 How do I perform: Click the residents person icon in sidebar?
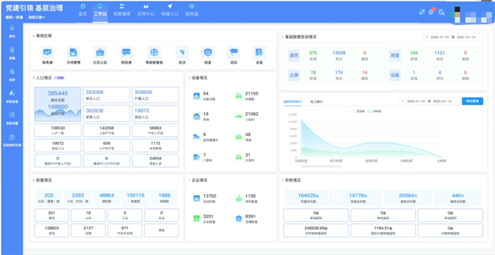pos(12,28)
